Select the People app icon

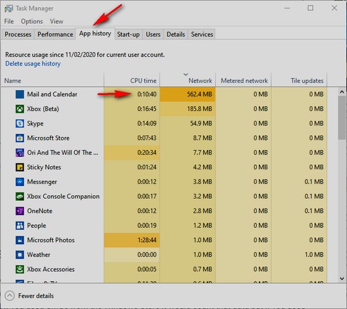click(x=20, y=225)
